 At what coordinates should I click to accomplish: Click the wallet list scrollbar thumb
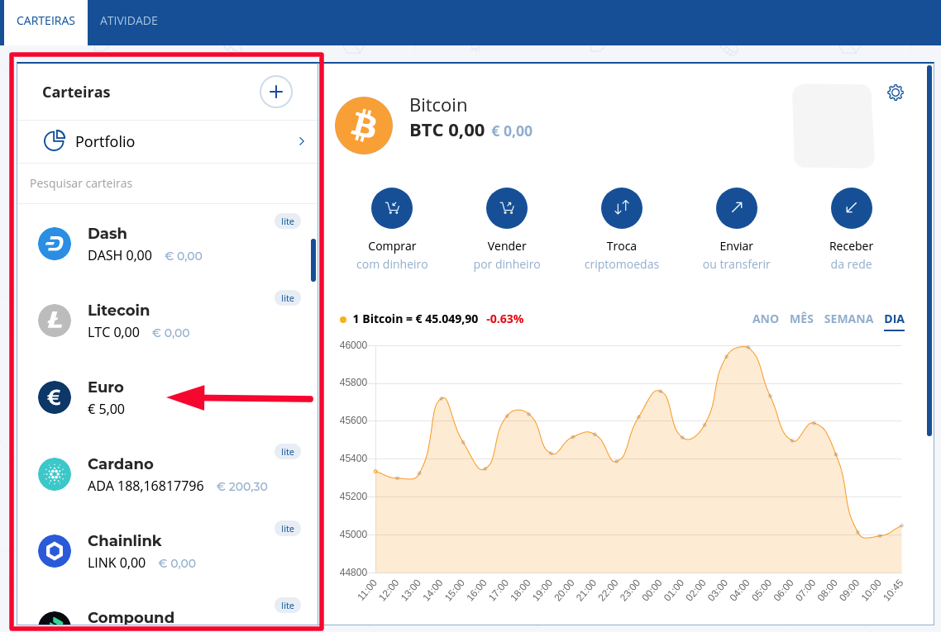313,260
